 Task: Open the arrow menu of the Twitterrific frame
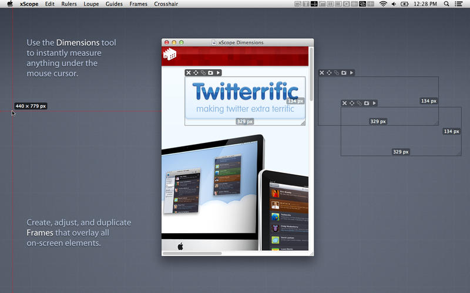point(218,73)
